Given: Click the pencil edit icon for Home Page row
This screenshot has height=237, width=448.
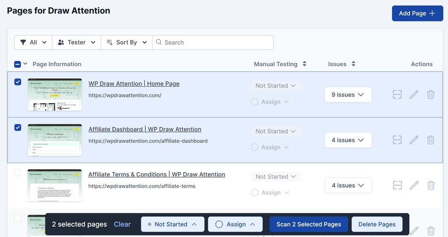Looking at the screenshot, I should pos(414,94).
